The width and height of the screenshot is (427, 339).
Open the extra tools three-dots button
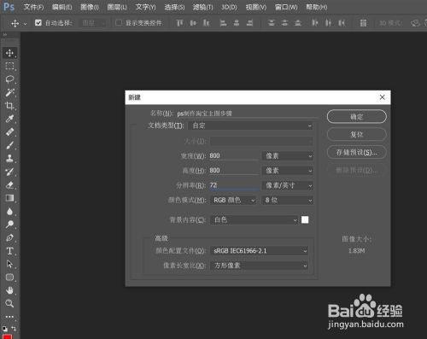tap(9, 317)
